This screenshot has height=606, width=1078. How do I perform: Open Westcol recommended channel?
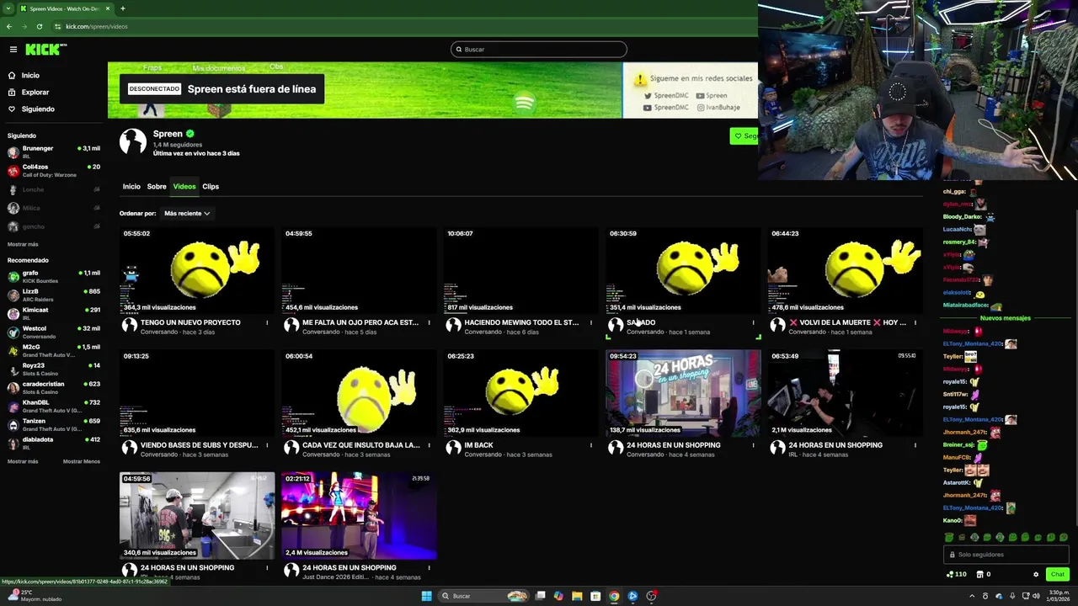pos(54,332)
